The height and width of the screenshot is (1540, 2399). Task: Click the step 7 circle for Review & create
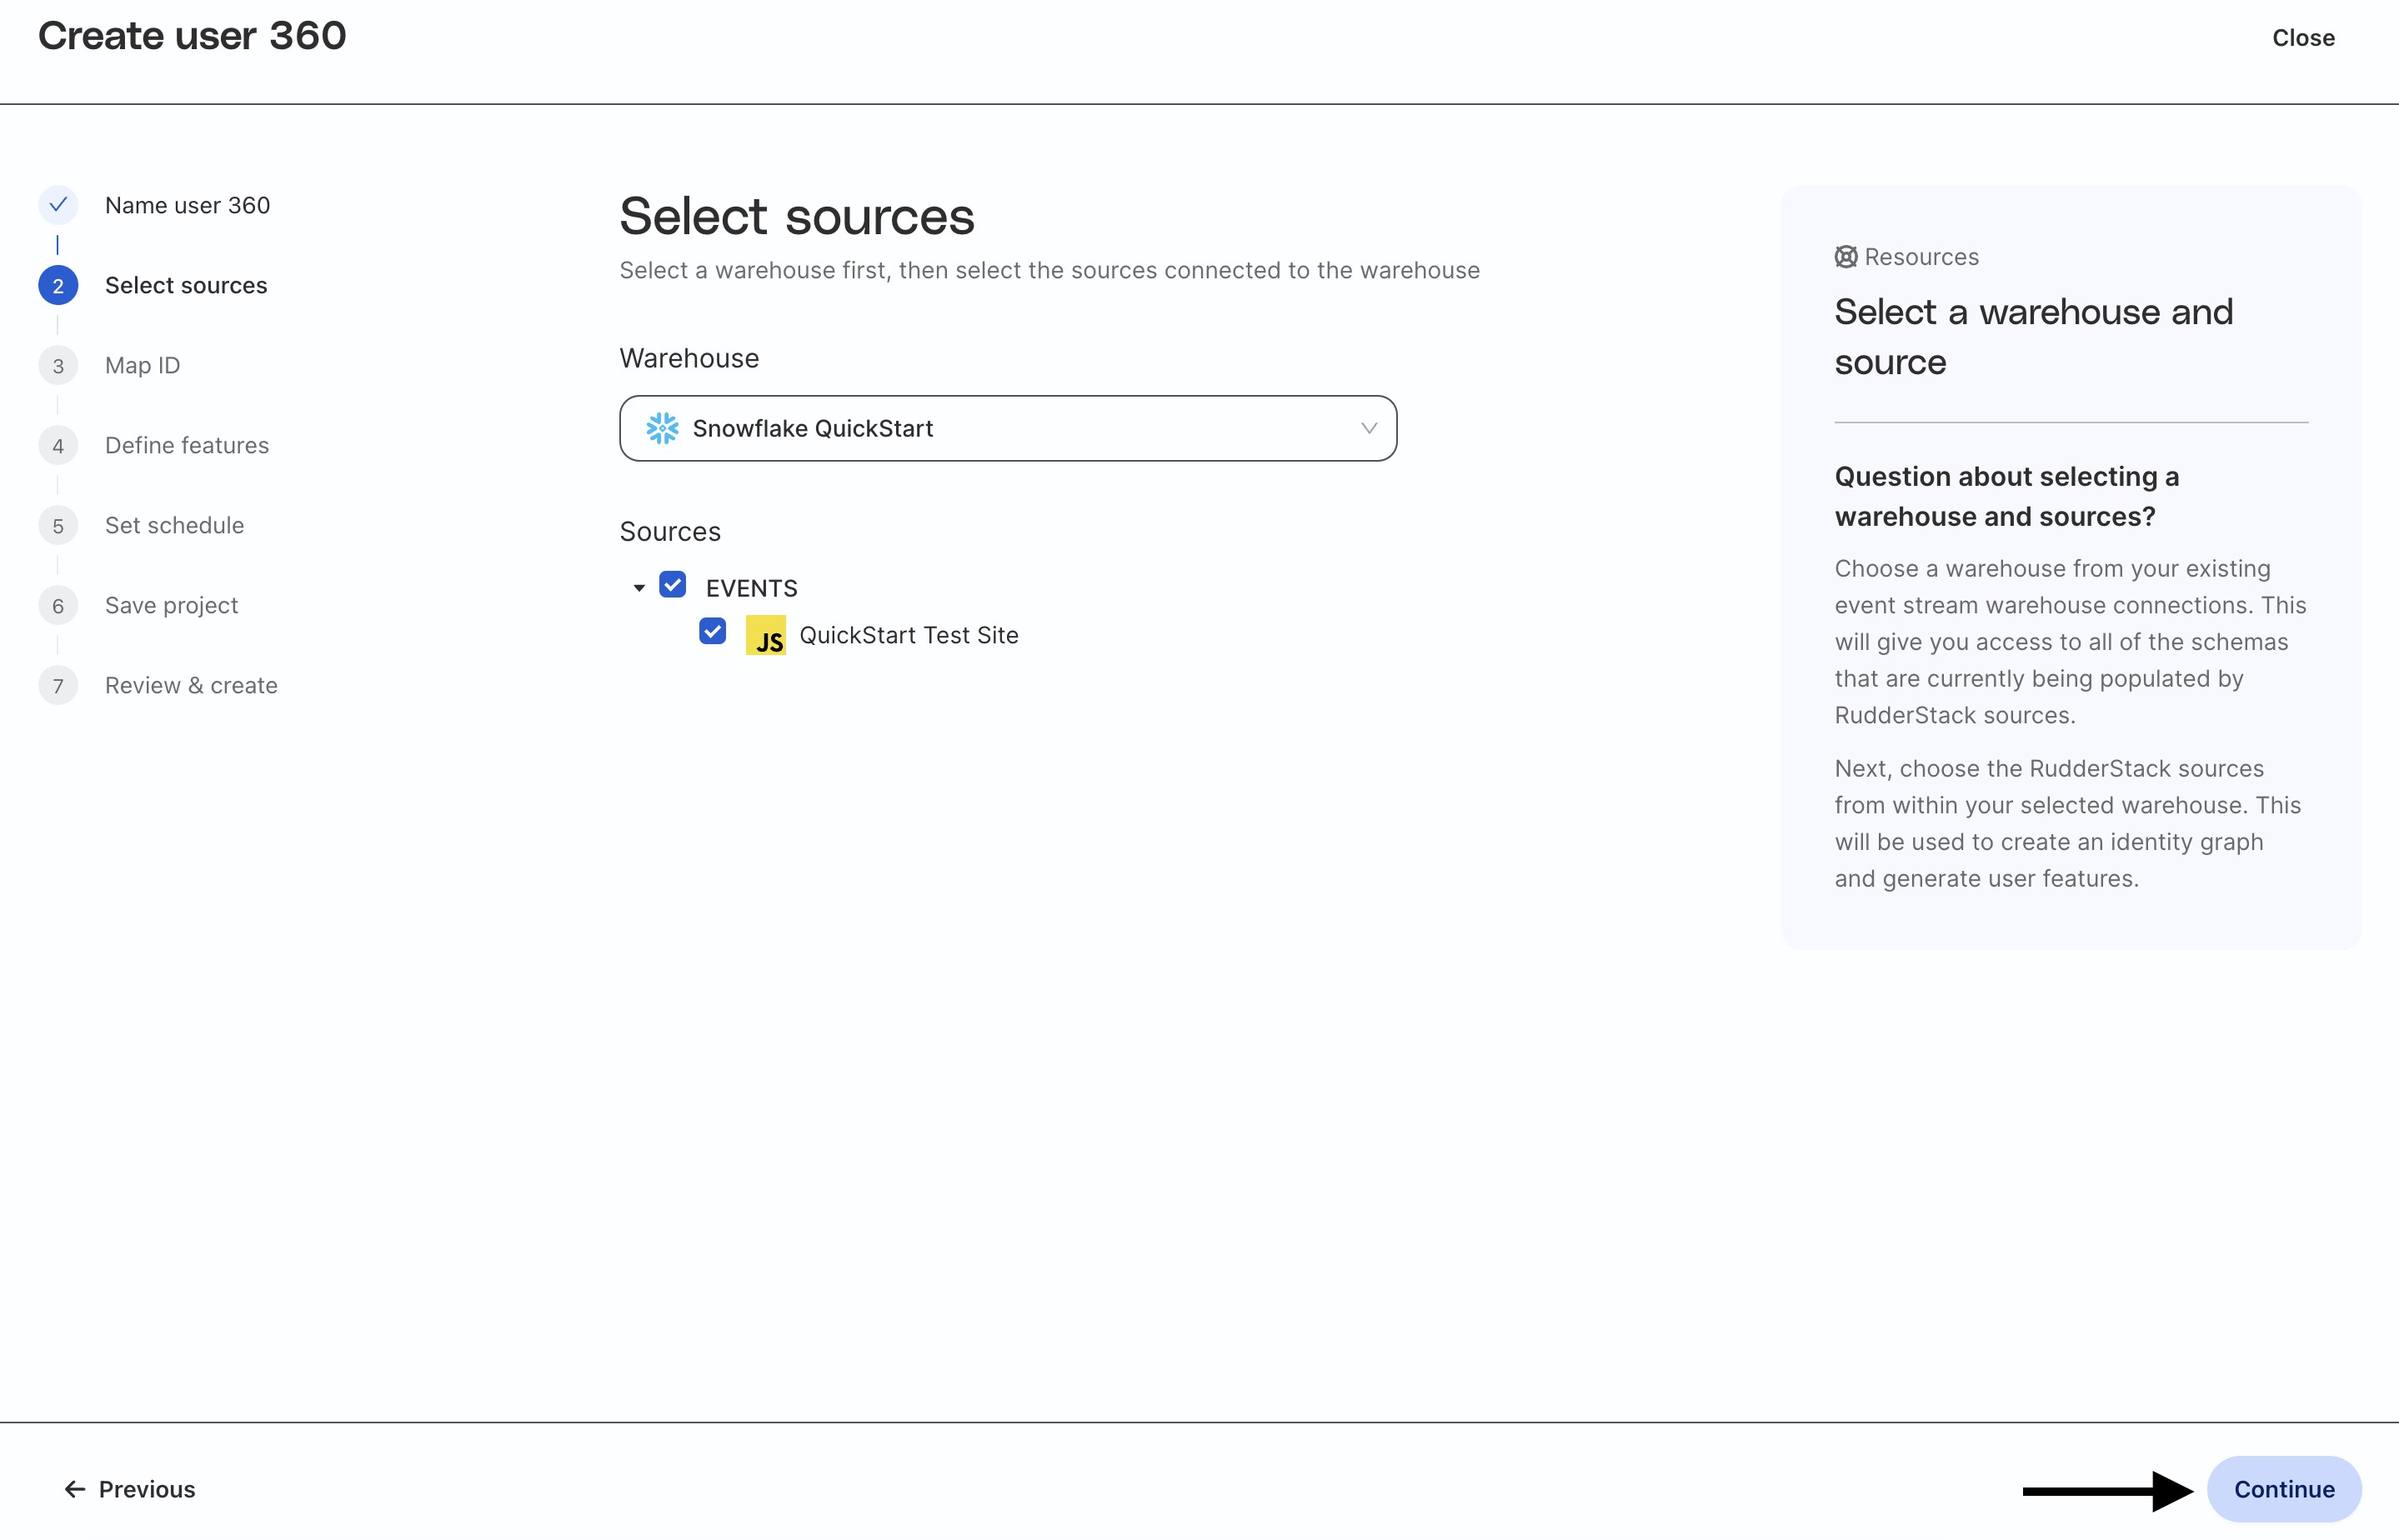point(58,685)
